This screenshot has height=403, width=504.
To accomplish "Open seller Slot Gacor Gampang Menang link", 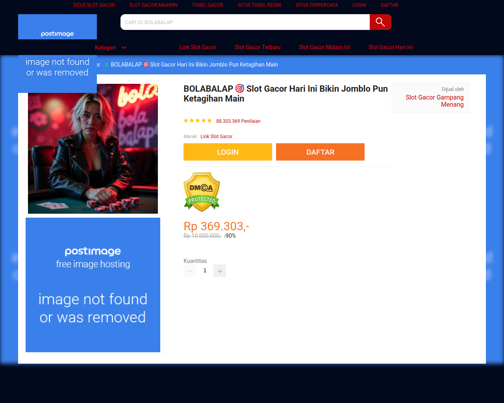I will coord(435,101).
